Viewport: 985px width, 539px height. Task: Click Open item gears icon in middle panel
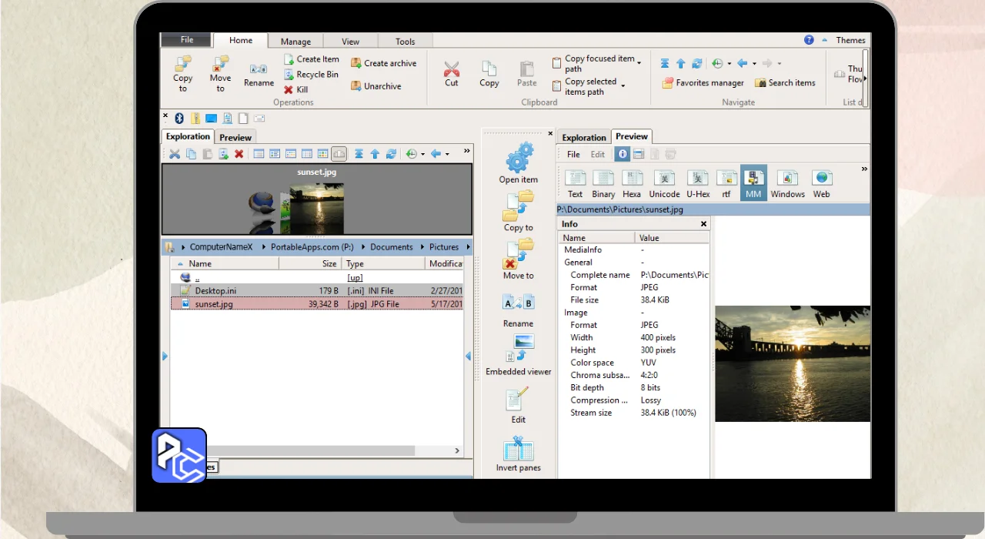tap(519, 159)
